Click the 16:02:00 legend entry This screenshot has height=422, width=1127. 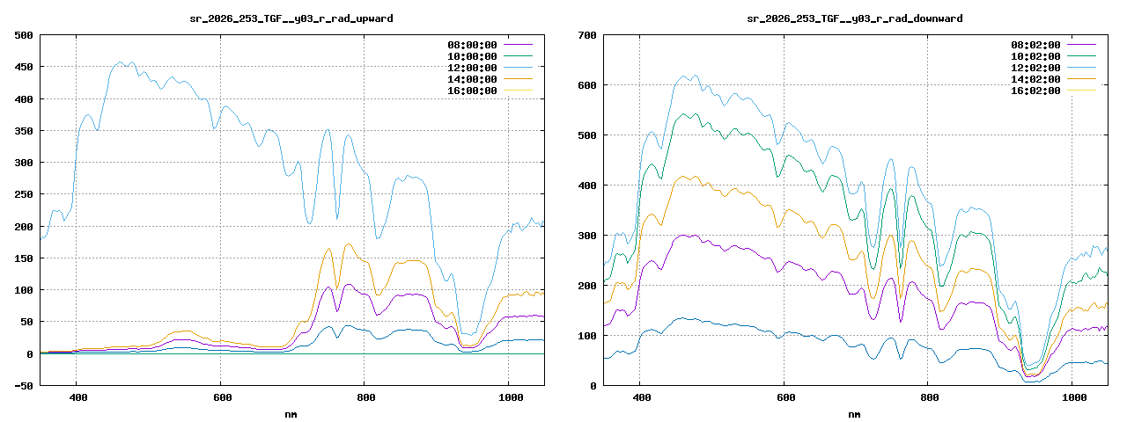tap(1035, 90)
